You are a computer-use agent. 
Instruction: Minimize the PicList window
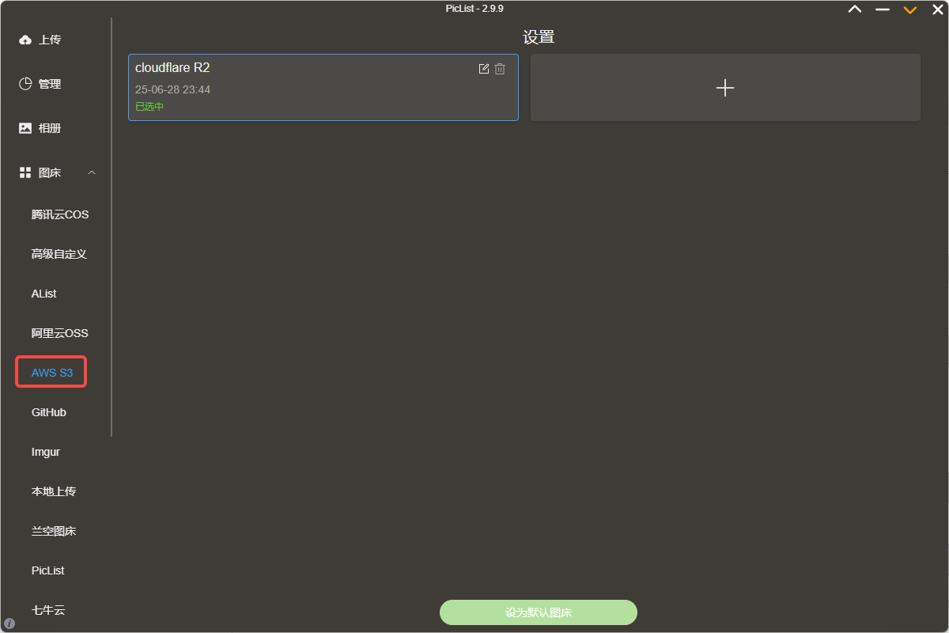[883, 9]
